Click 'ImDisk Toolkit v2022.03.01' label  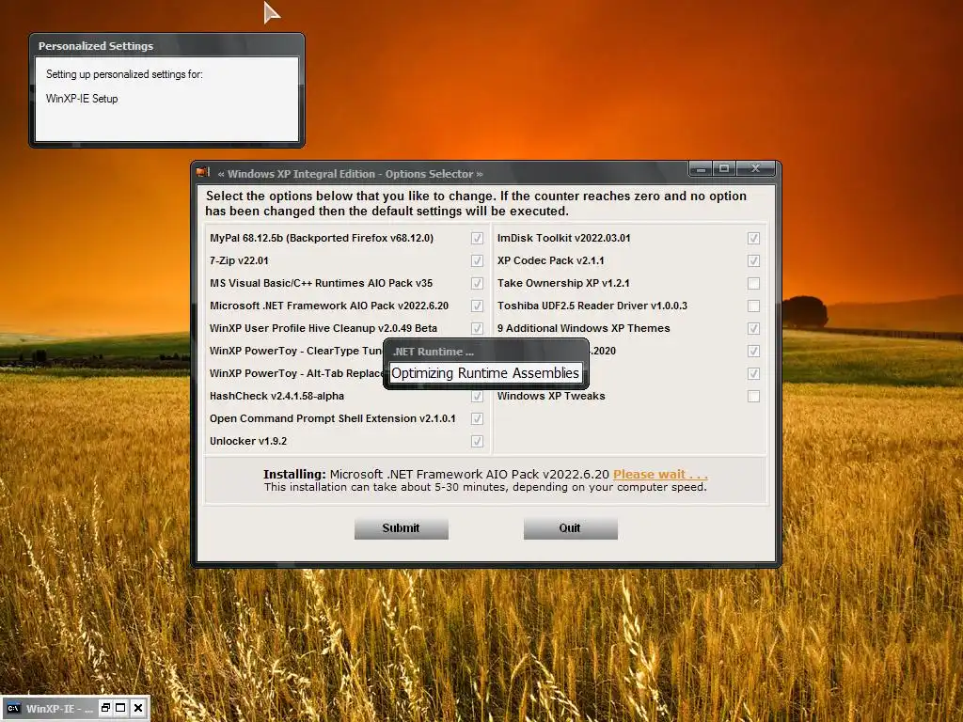click(564, 238)
